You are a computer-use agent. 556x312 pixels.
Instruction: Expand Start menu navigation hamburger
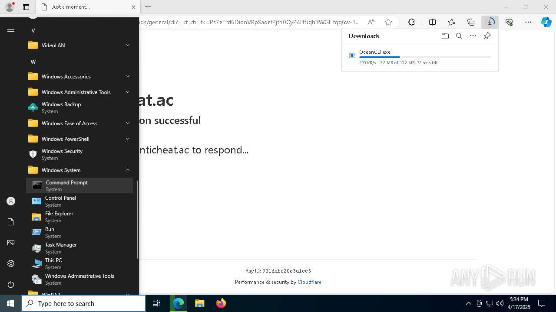(11, 30)
